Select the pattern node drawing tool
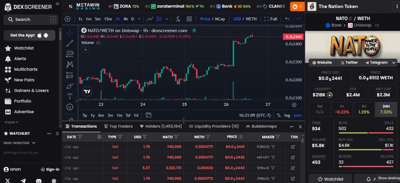Screen dimensions: 400x183 [70, 65]
